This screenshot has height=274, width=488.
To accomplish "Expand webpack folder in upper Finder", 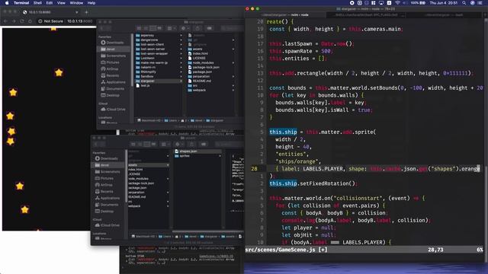I will click(x=233, y=90).
